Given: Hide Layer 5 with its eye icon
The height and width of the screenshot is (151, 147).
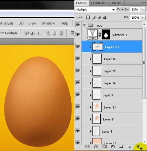Looking at the screenshot, I should click(x=78, y=95).
